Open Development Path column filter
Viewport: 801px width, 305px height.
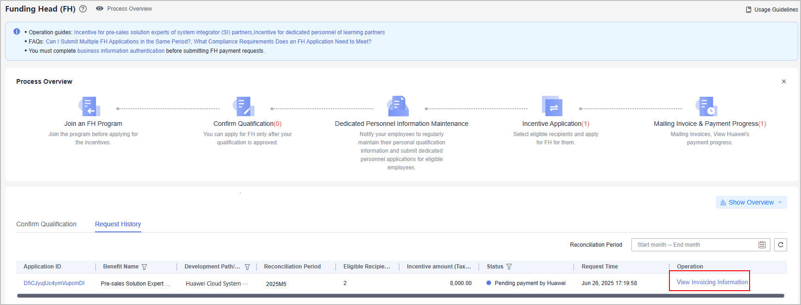click(247, 267)
